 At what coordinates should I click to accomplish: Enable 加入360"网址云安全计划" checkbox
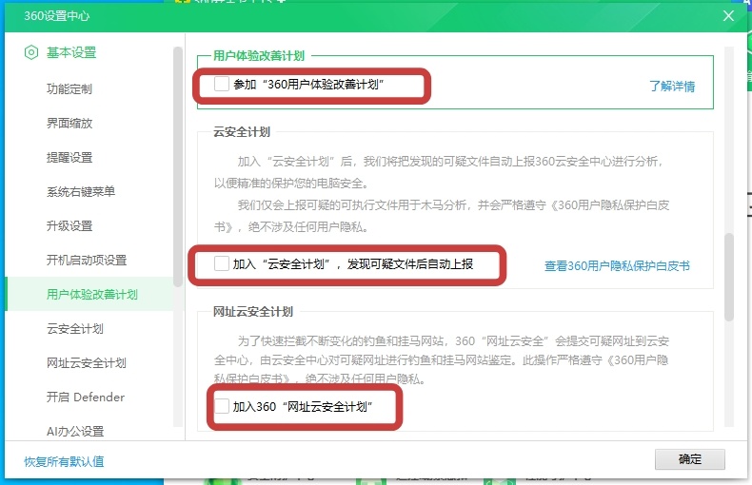[x=222, y=406]
